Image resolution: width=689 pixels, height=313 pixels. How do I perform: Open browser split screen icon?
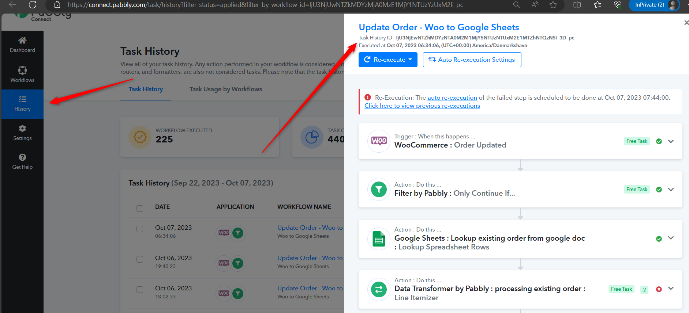click(x=577, y=5)
